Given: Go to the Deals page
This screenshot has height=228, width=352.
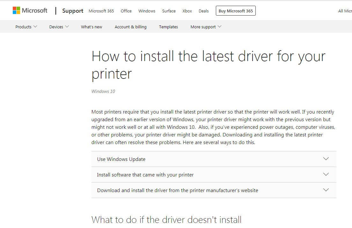Looking at the screenshot, I should click(203, 11).
